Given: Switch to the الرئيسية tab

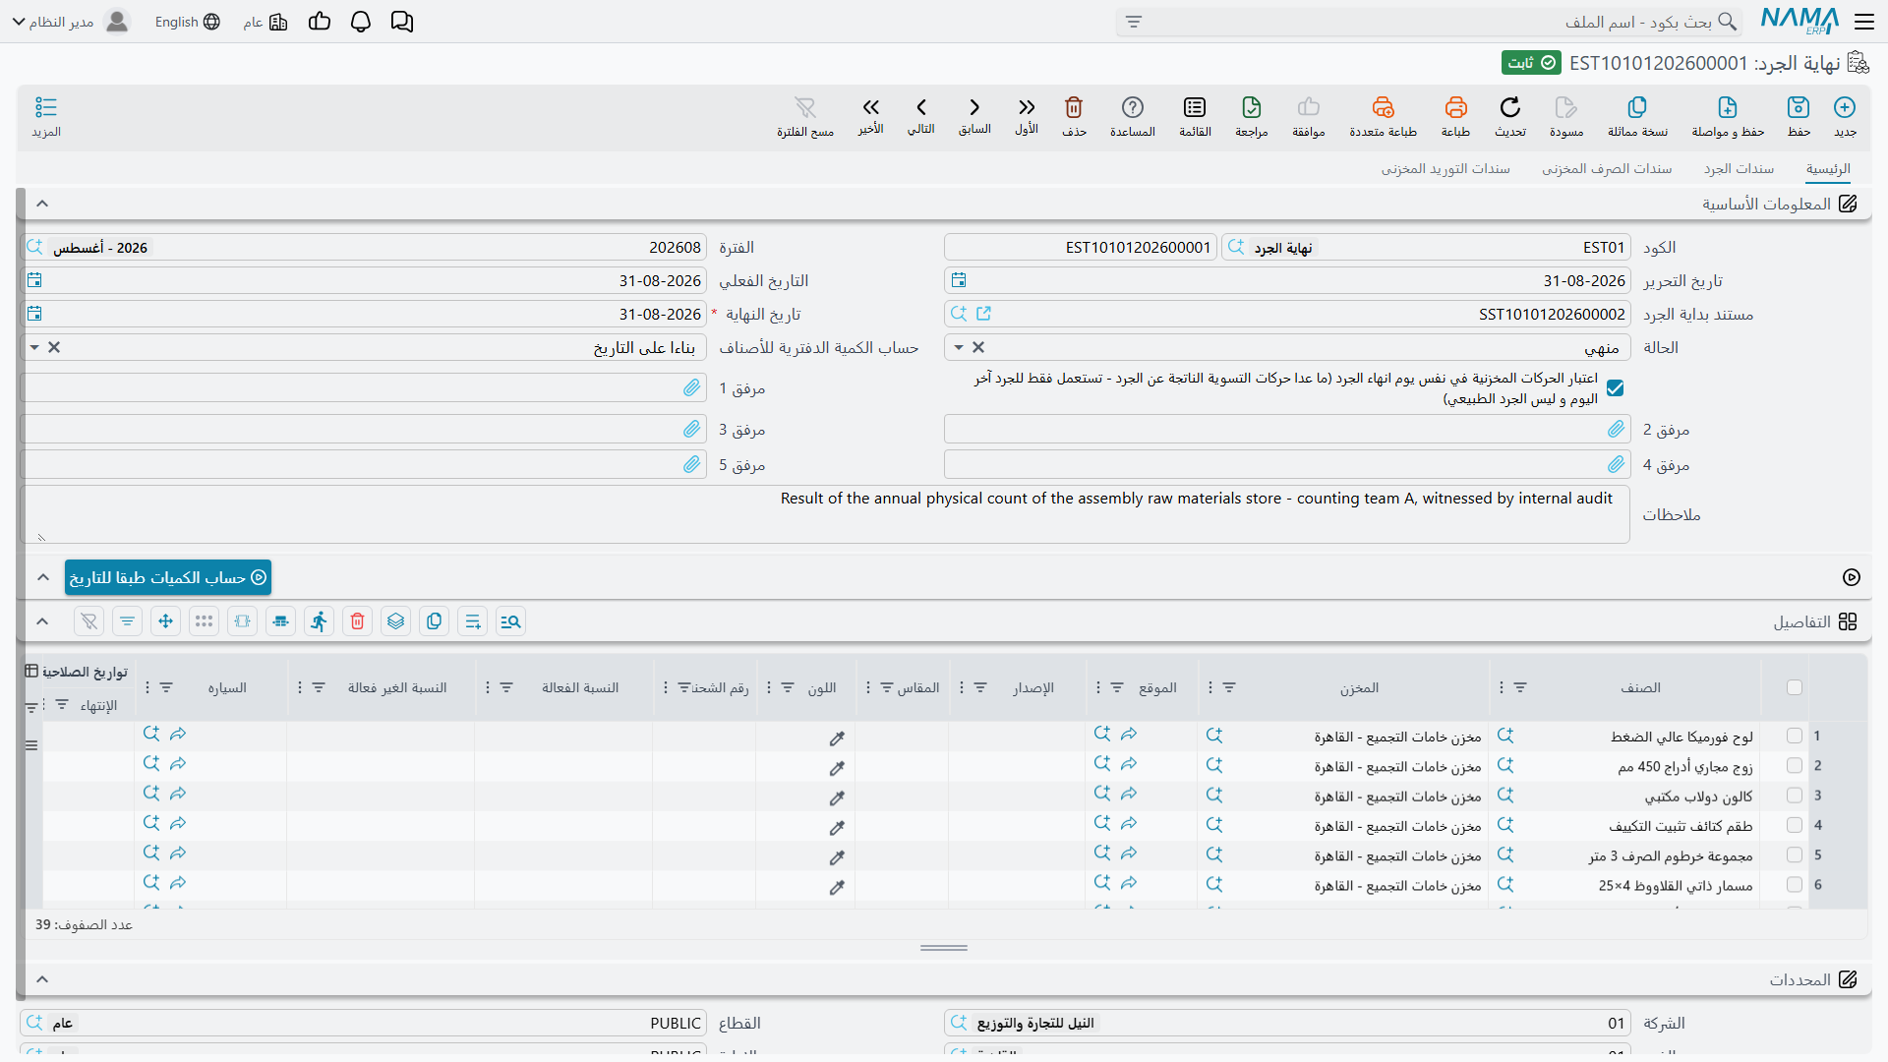Looking at the screenshot, I should pos(1828,169).
